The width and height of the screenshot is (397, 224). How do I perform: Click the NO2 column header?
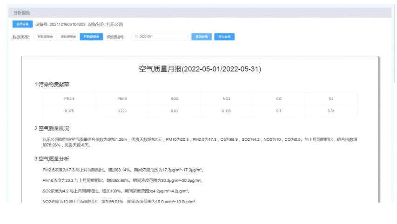point(227,99)
